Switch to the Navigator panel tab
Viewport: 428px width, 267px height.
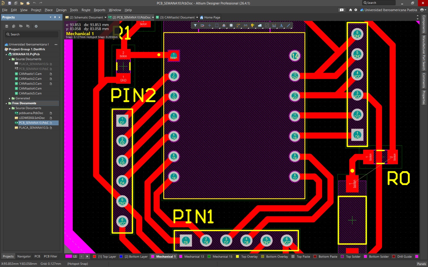pyautogui.click(x=24, y=256)
